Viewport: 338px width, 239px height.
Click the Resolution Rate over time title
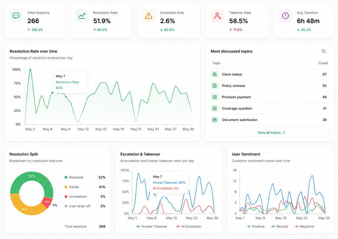coord(33,51)
